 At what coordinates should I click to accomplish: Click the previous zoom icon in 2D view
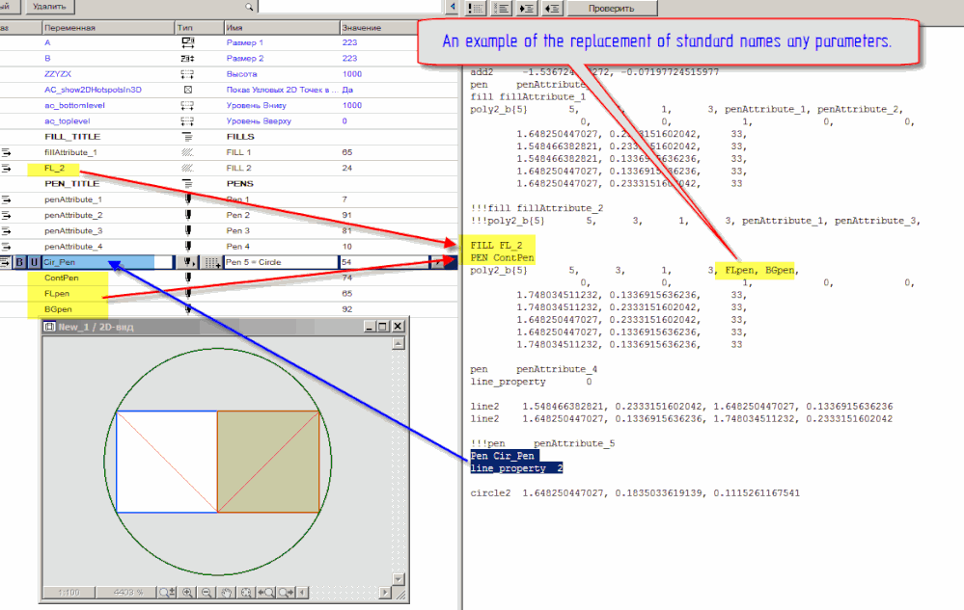(x=266, y=593)
